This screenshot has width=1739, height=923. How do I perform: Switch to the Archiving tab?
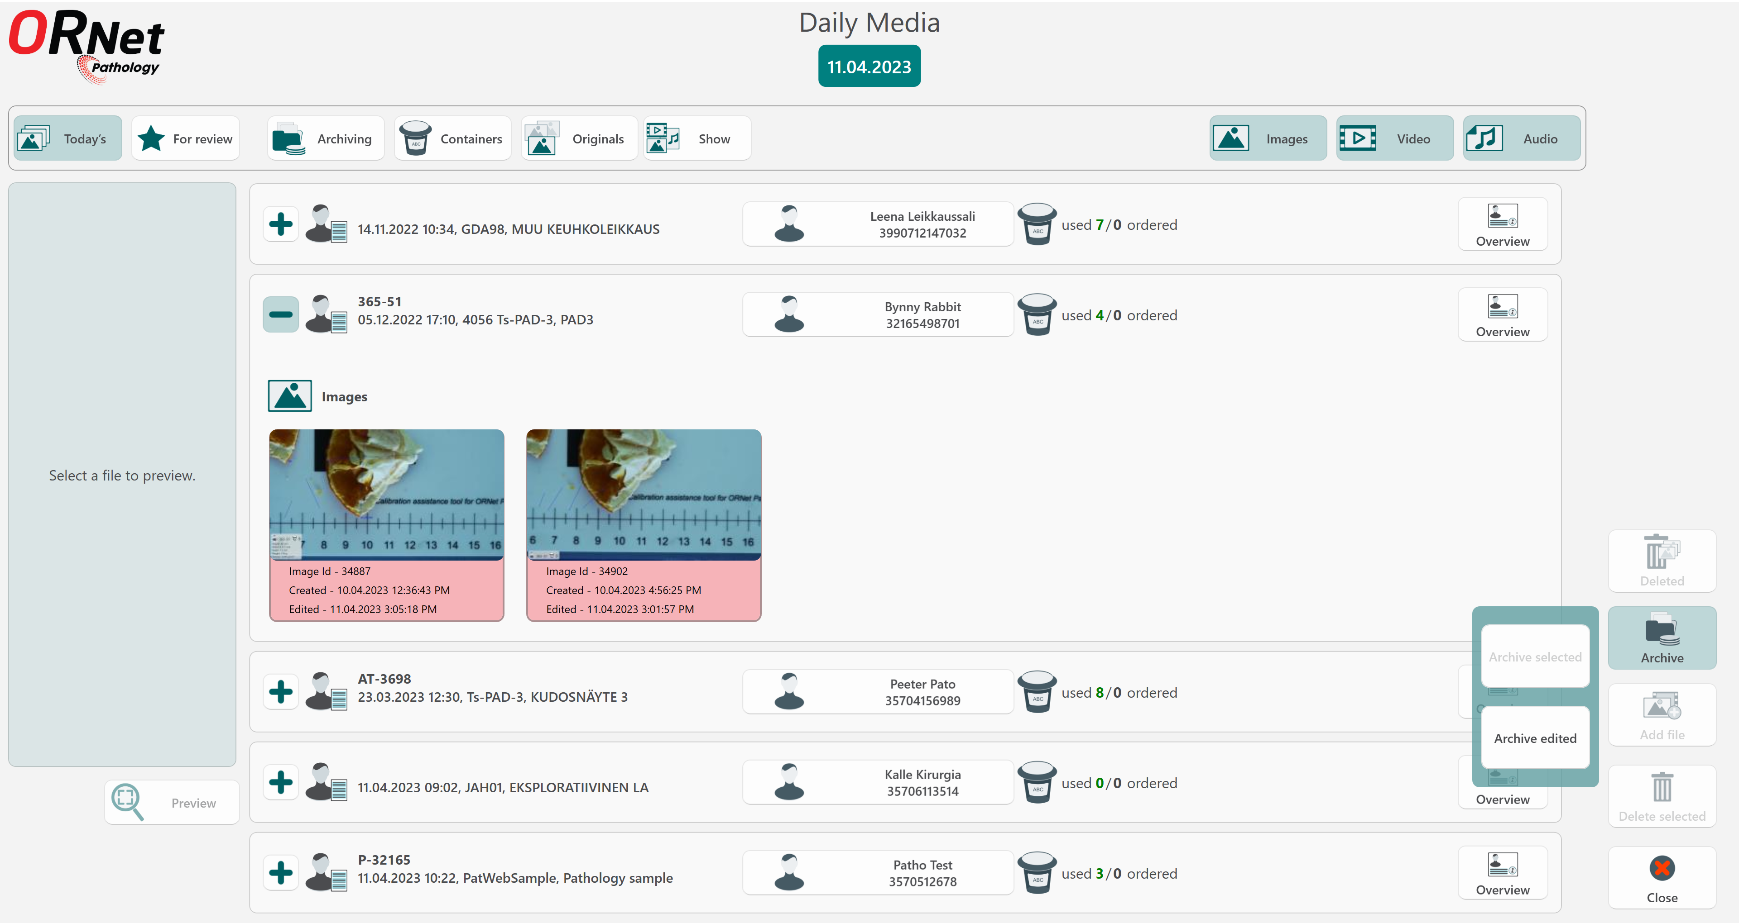click(326, 138)
